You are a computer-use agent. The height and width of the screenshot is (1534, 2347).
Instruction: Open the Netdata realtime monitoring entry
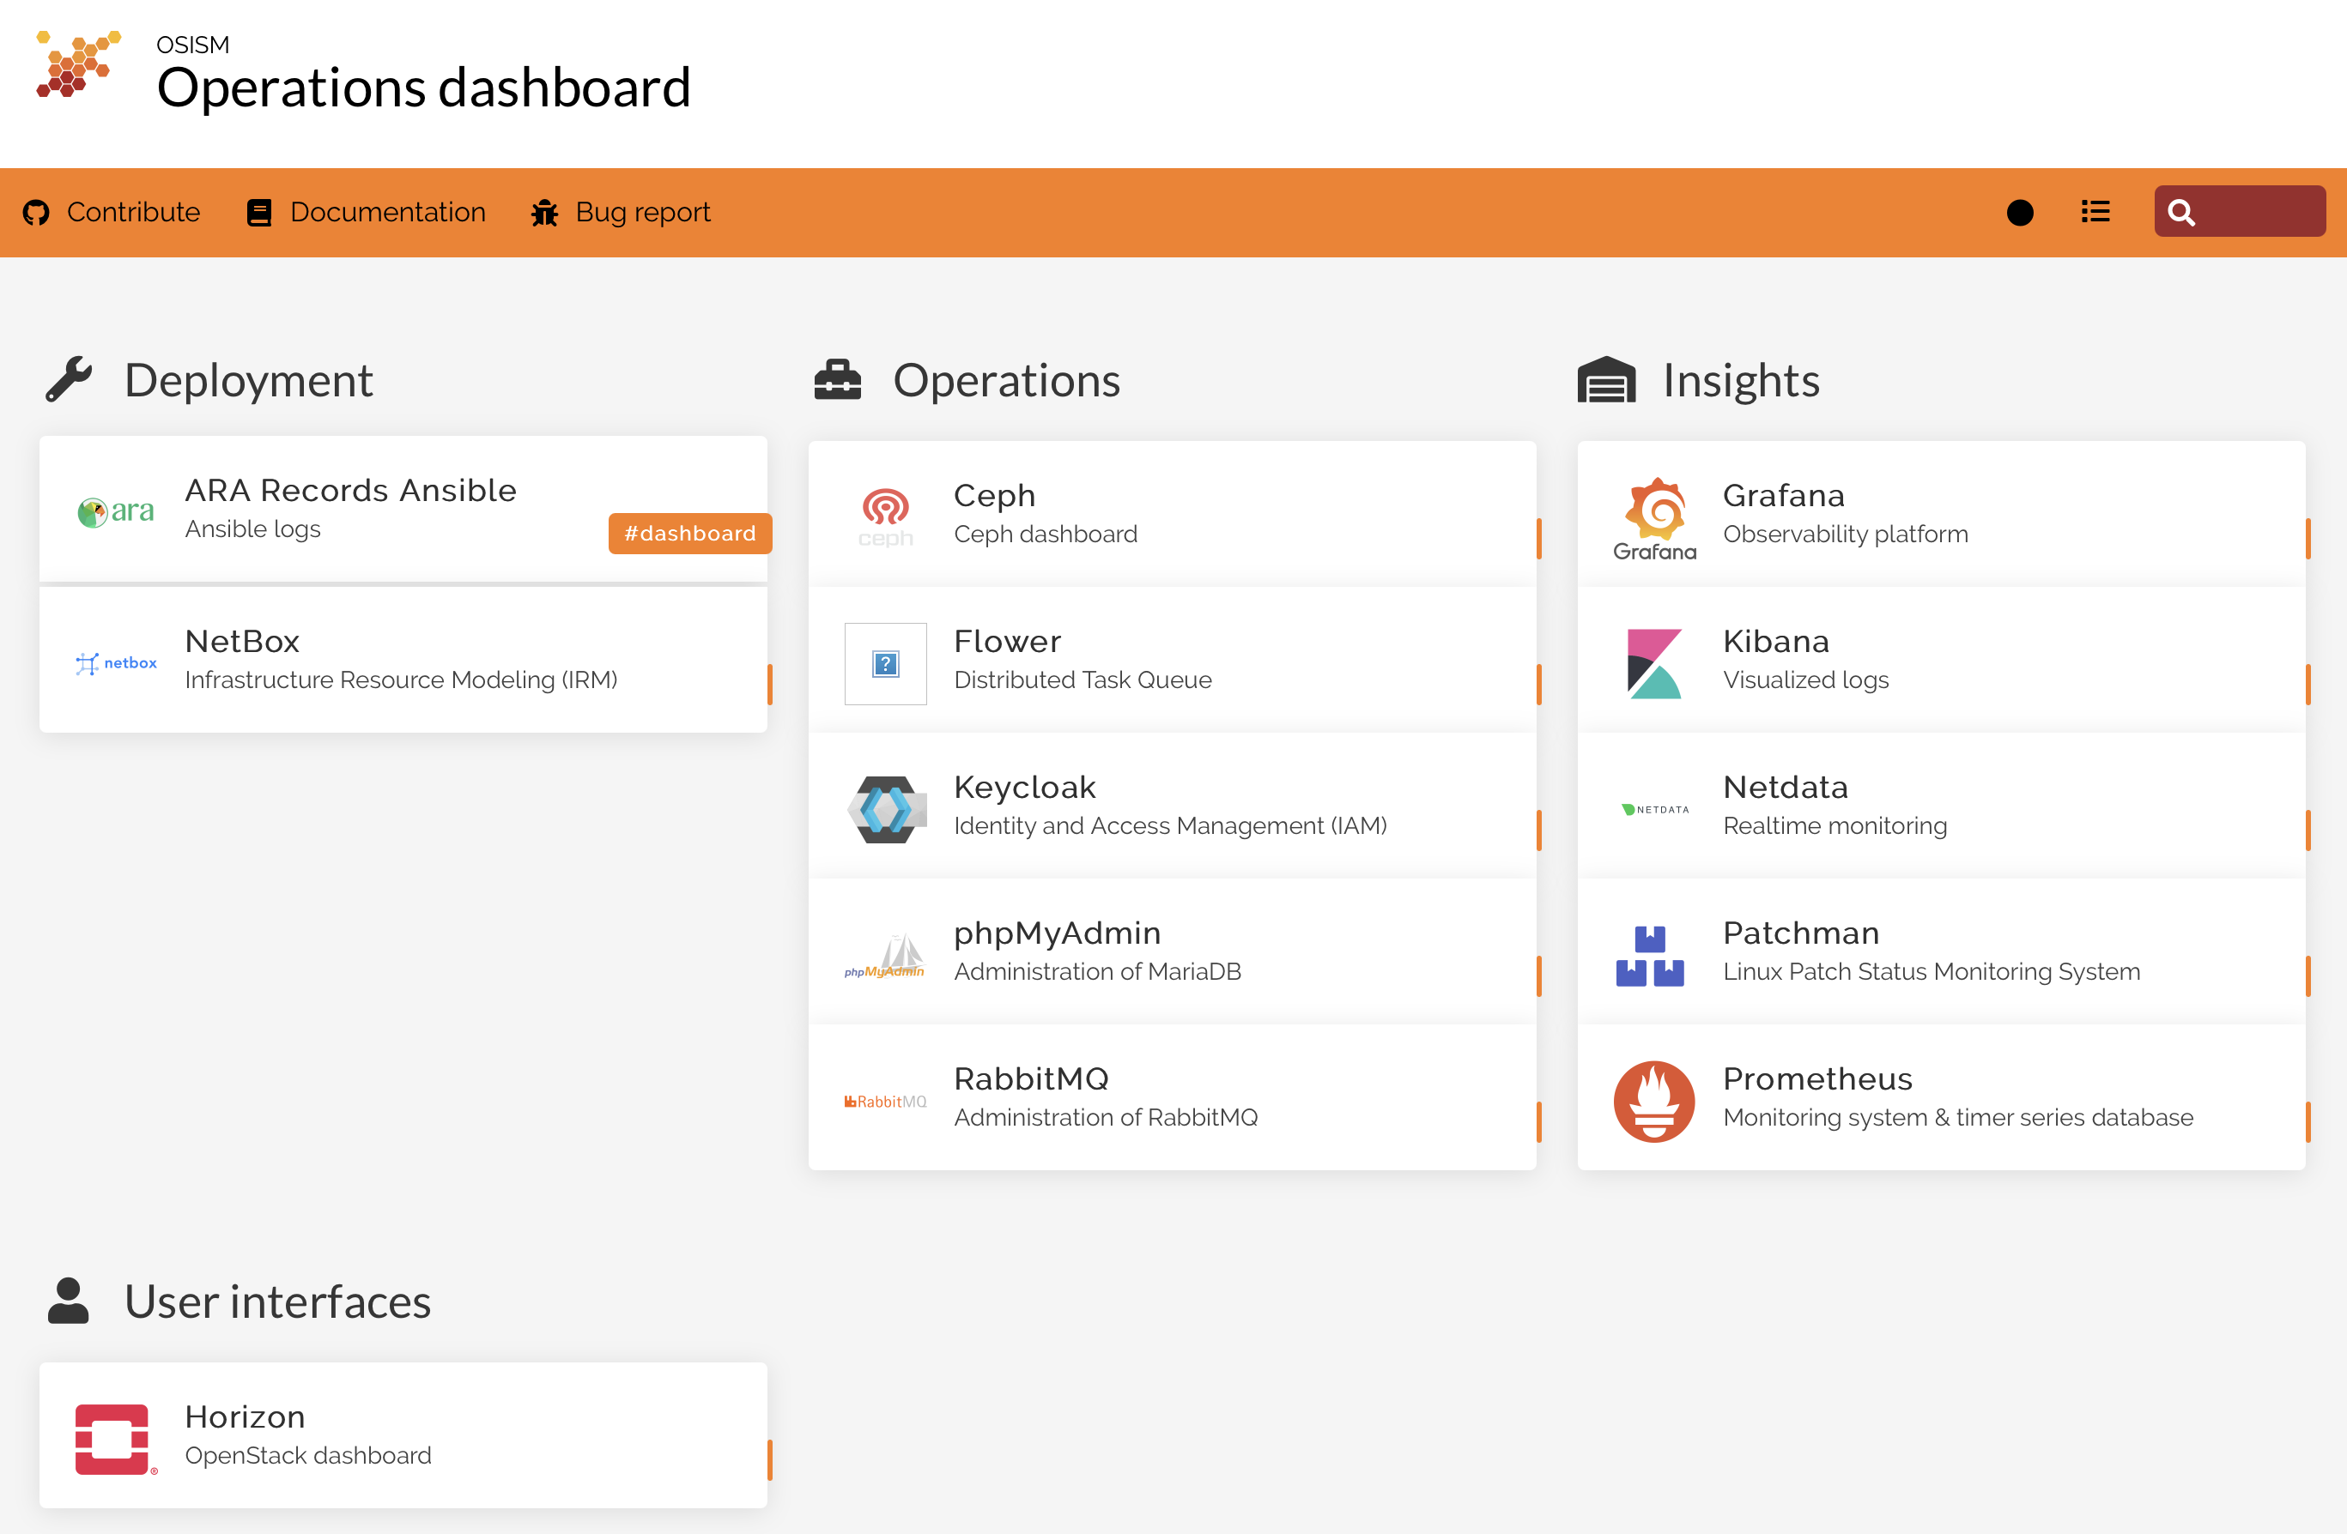point(1835,806)
